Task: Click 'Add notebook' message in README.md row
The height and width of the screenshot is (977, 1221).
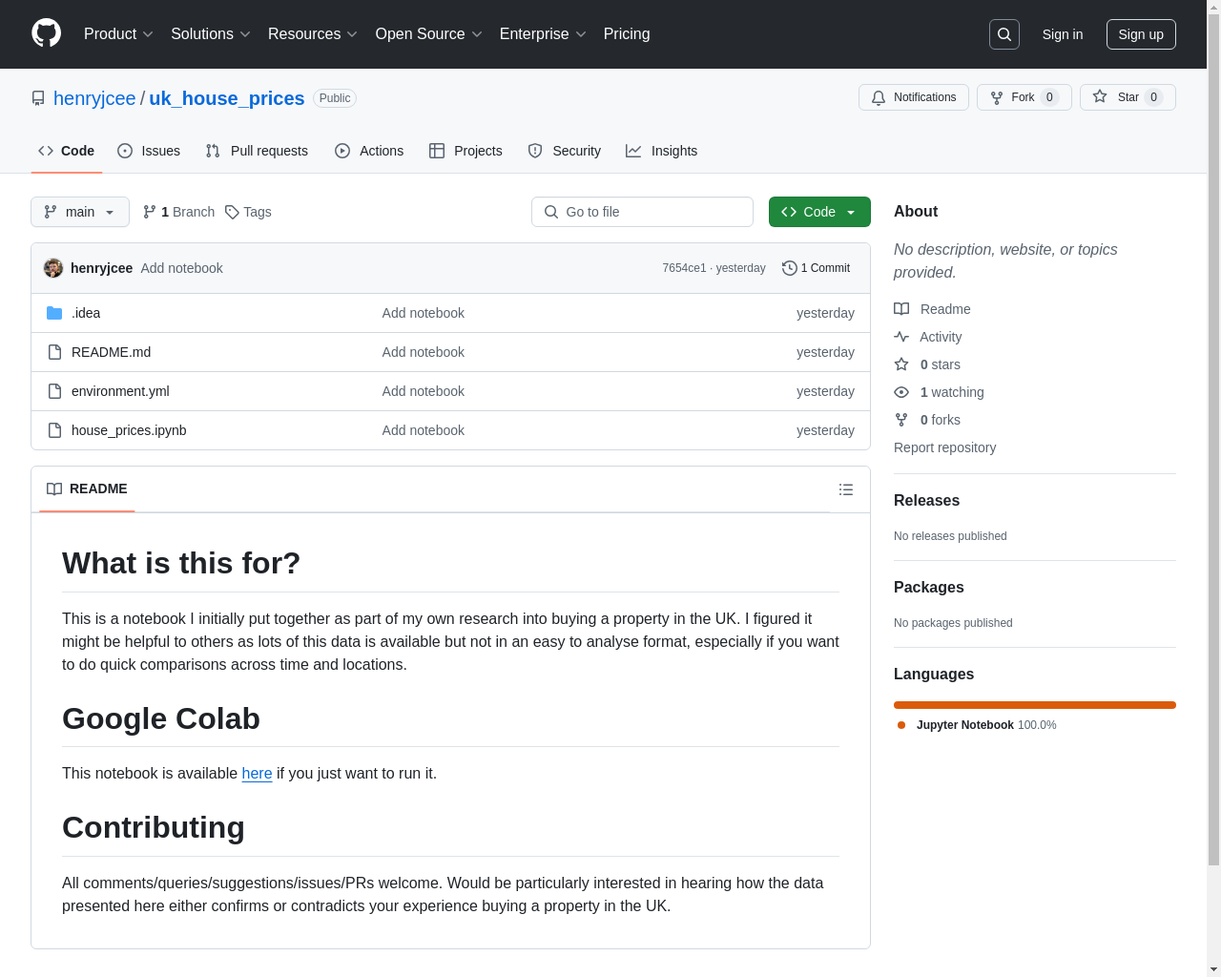Action: [x=423, y=352]
